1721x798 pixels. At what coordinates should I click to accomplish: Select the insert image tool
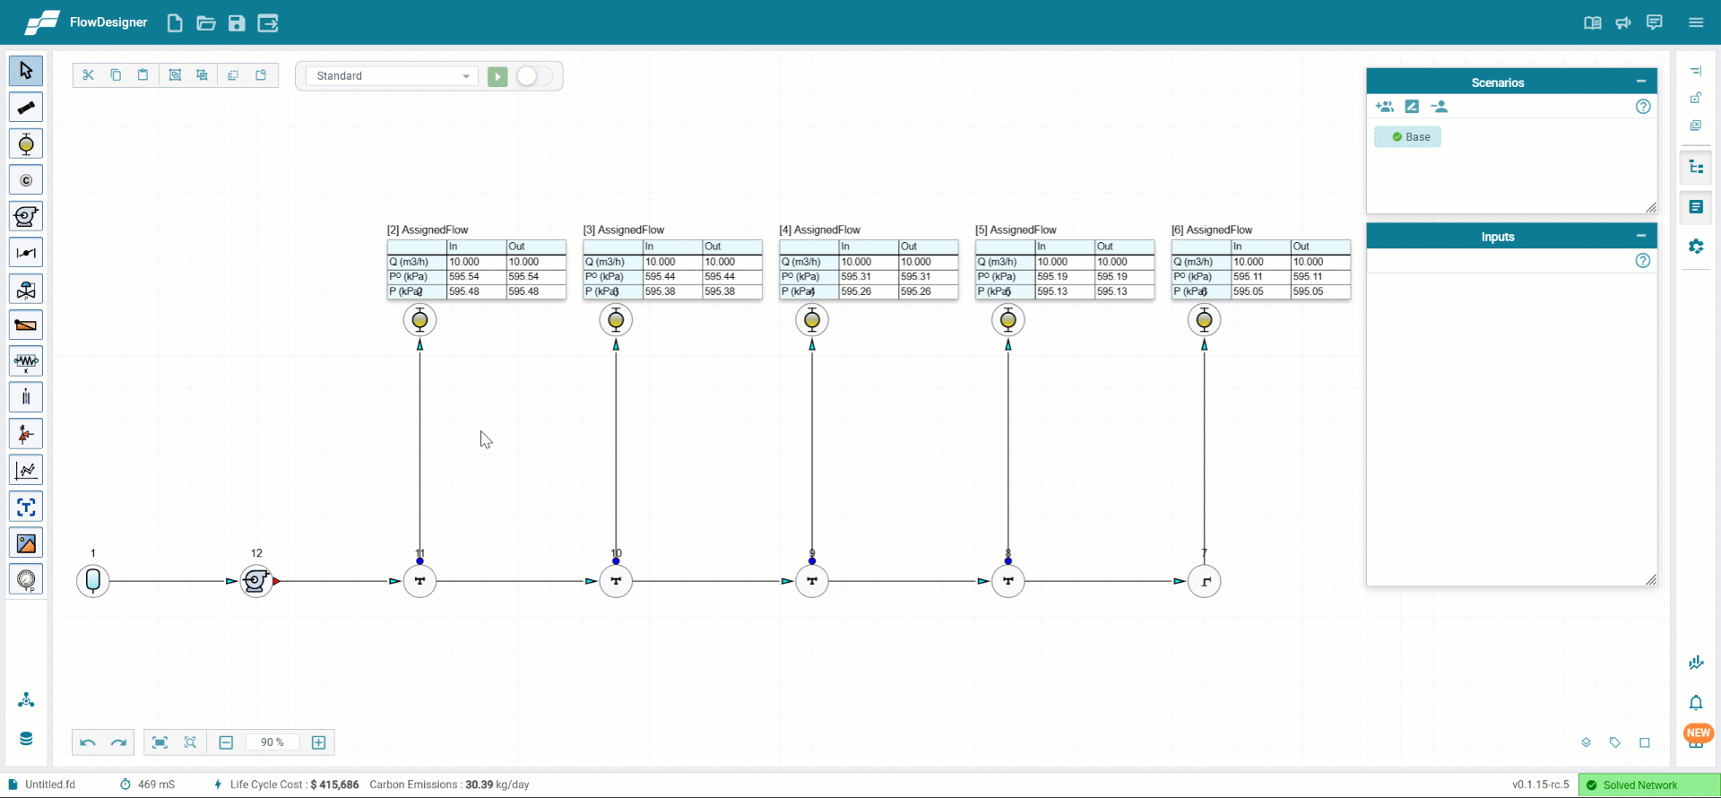26,543
